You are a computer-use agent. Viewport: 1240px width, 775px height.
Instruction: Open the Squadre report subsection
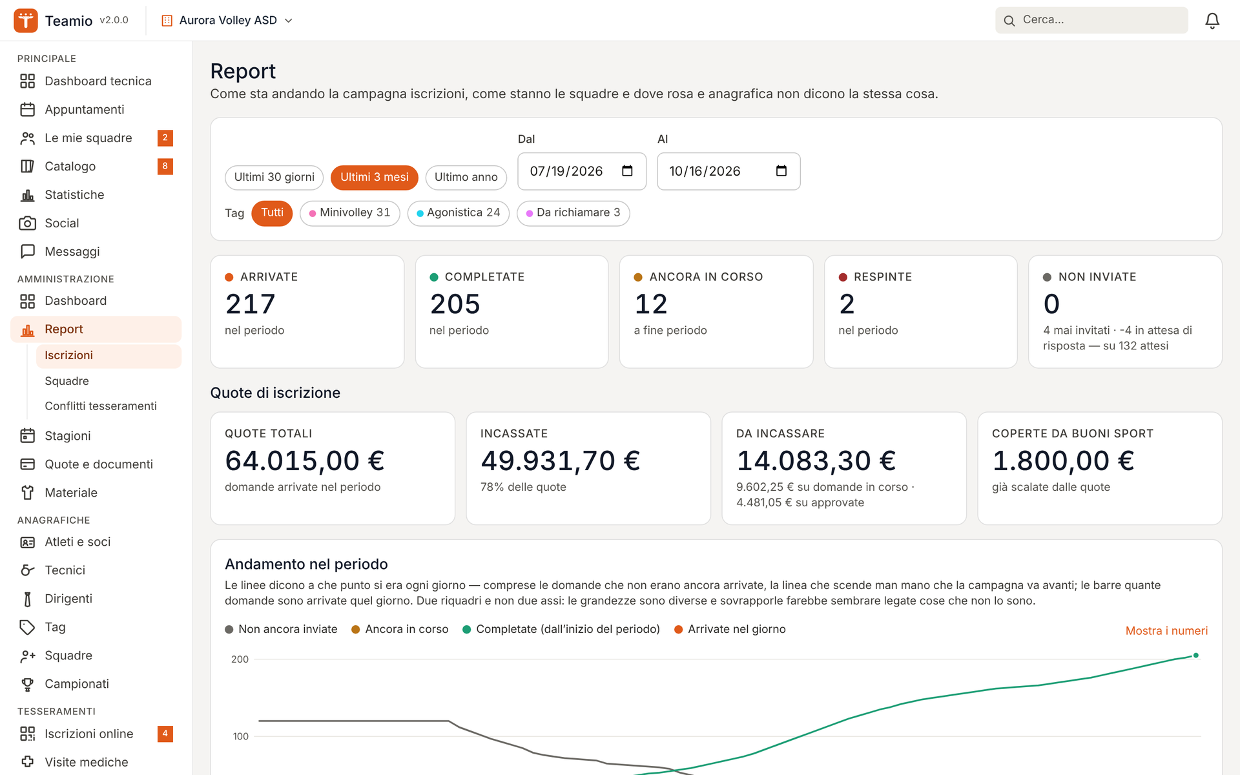pyautogui.click(x=109, y=381)
